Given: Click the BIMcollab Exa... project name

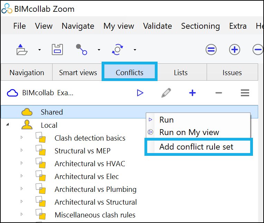Looking at the screenshot, I should coord(48,93).
